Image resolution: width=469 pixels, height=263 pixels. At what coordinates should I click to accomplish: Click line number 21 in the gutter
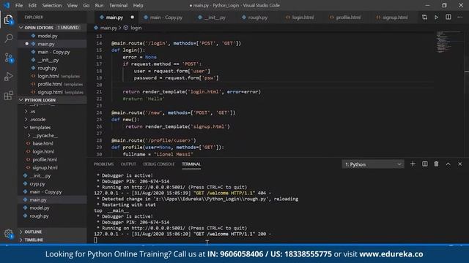coord(99,92)
